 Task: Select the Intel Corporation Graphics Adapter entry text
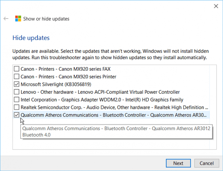(102, 100)
